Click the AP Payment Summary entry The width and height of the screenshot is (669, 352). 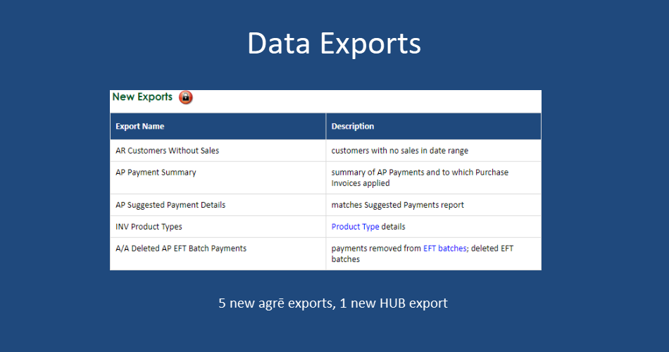(x=156, y=172)
